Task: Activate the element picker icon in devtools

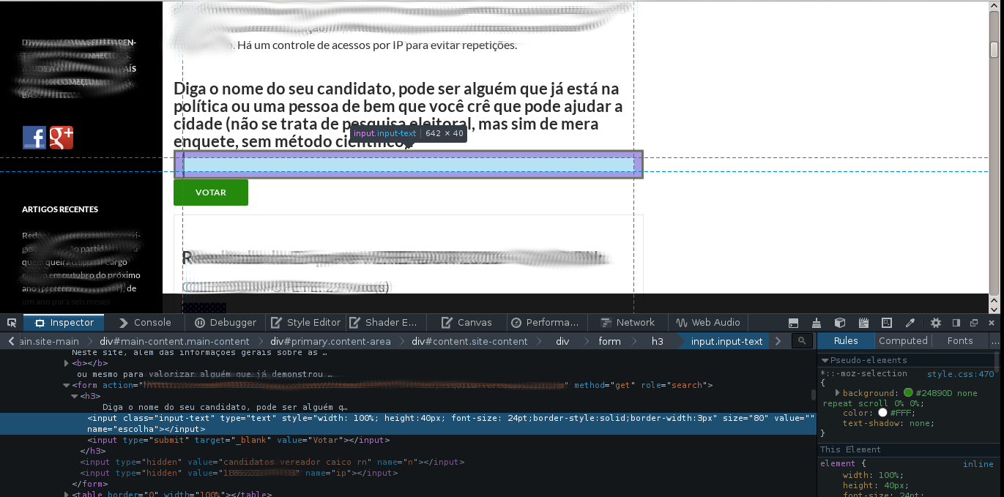Action: point(11,323)
